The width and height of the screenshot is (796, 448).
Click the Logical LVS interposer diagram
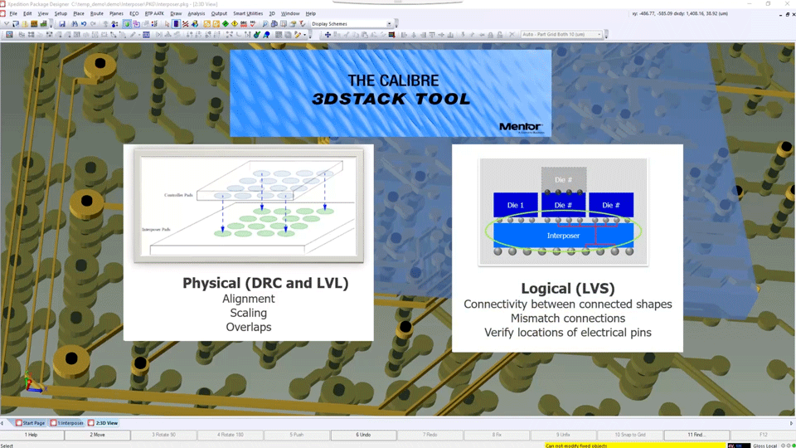pyautogui.click(x=564, y=212)
